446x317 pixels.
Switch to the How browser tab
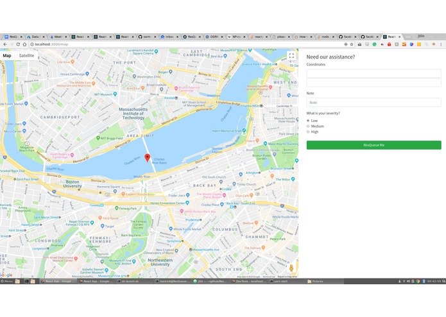point(303,37)
